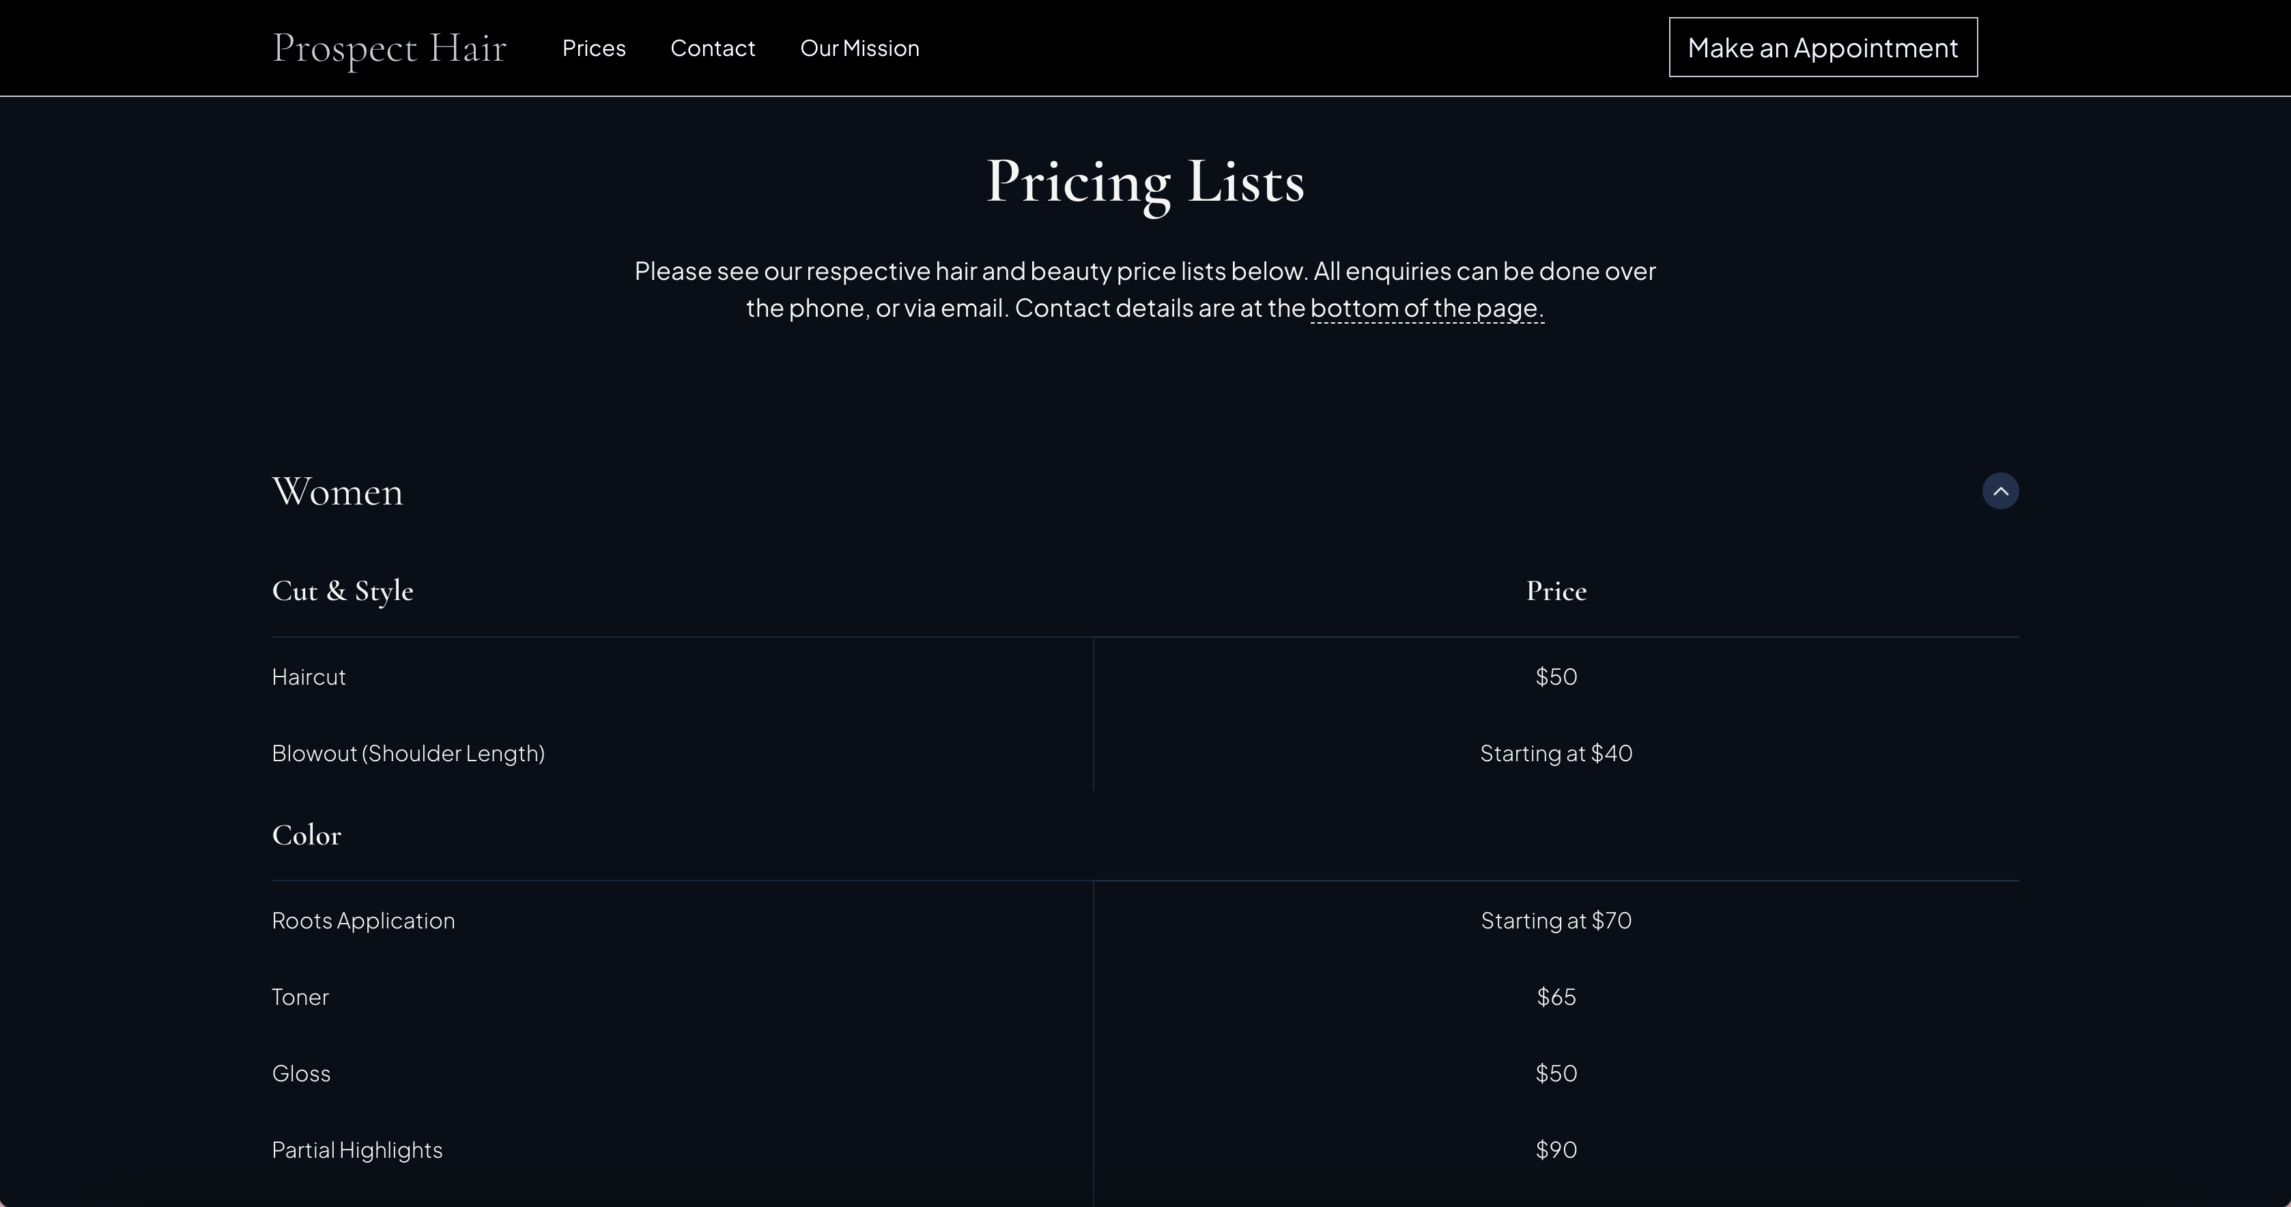Viewport: 2291px width, 1207px height.
Task: Go to the Contact page
Action: (713, 48)
